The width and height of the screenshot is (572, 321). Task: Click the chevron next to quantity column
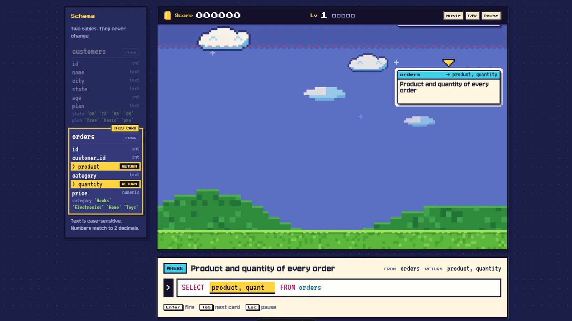(x=74, y=184)
